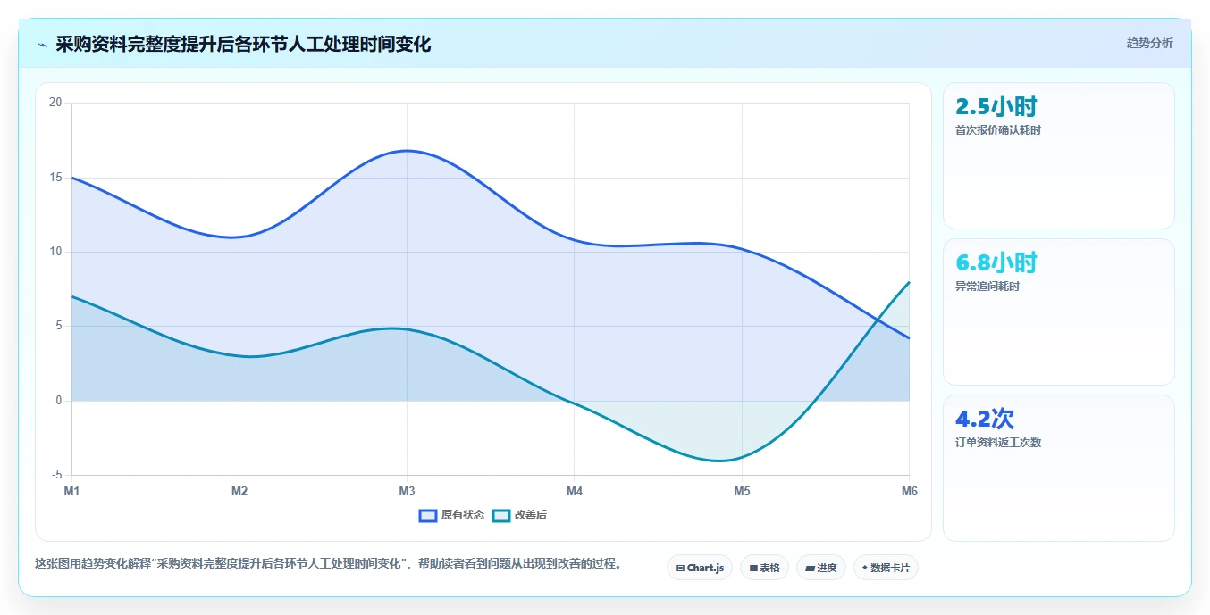
Task: Click the M5 axis label
Action: 742,491
